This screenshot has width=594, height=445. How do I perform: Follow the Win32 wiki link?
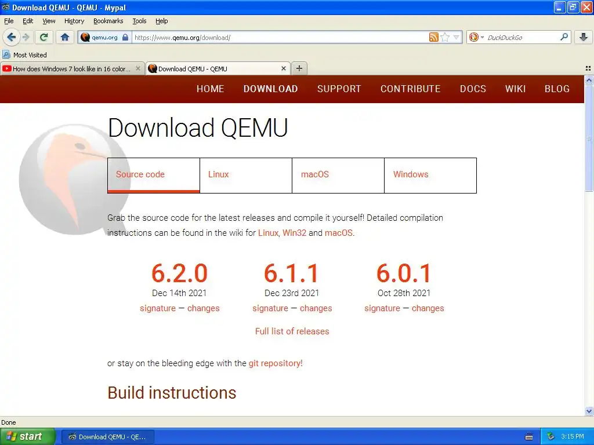click(x=294, y=233)
